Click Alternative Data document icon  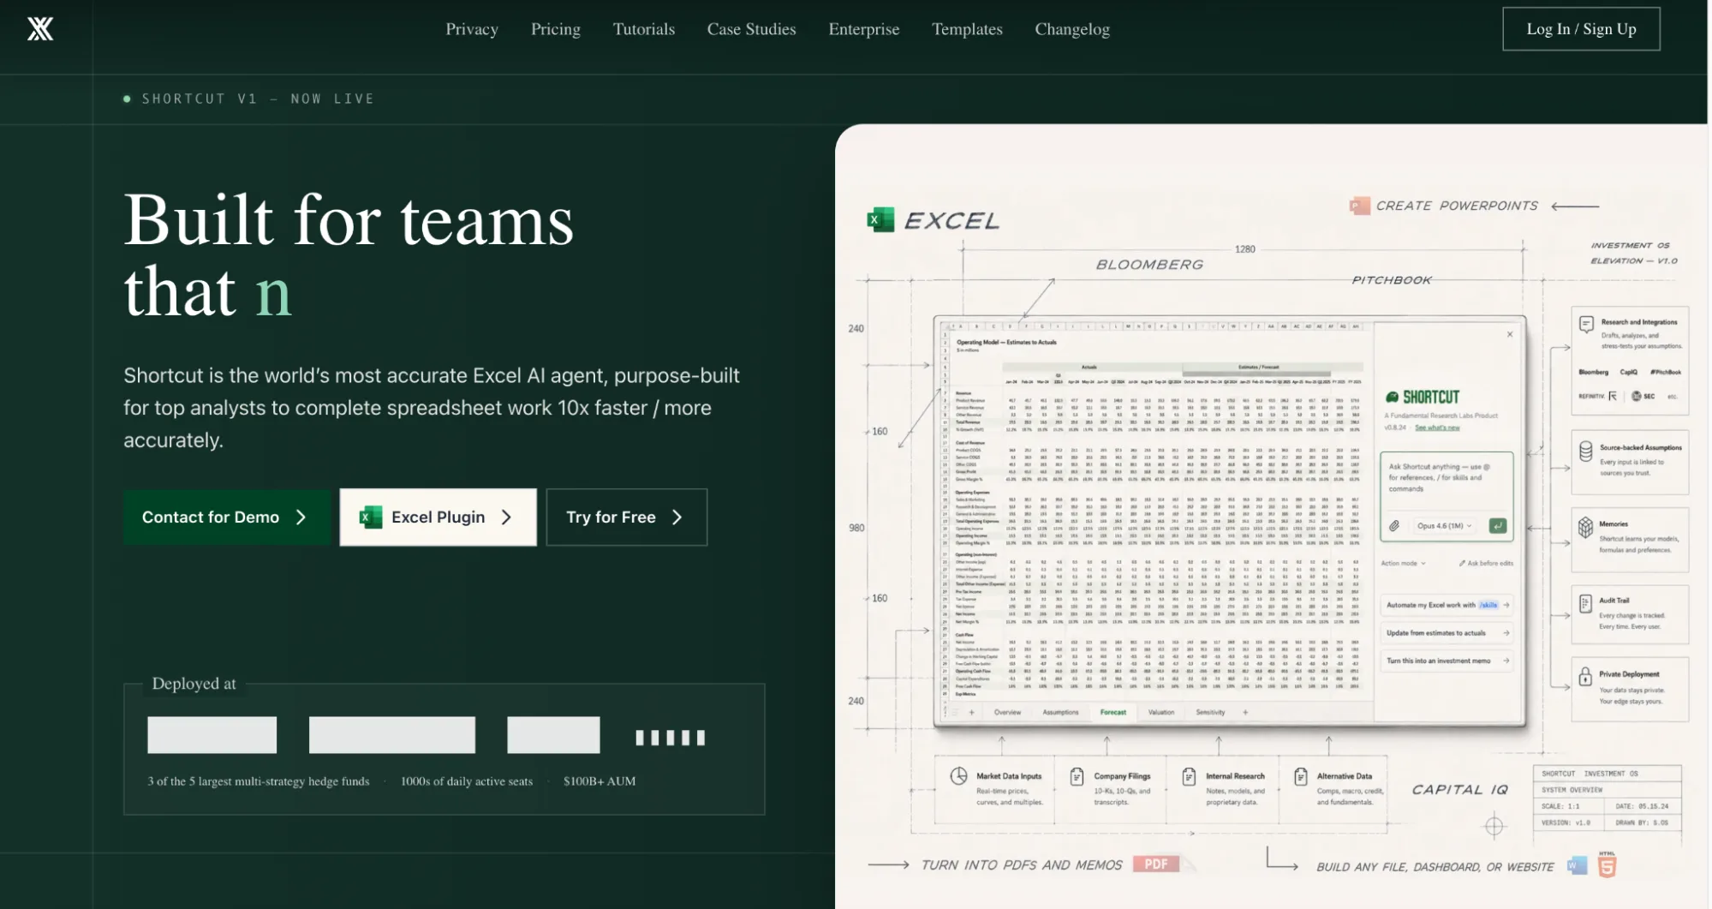tap(1300, 776)
